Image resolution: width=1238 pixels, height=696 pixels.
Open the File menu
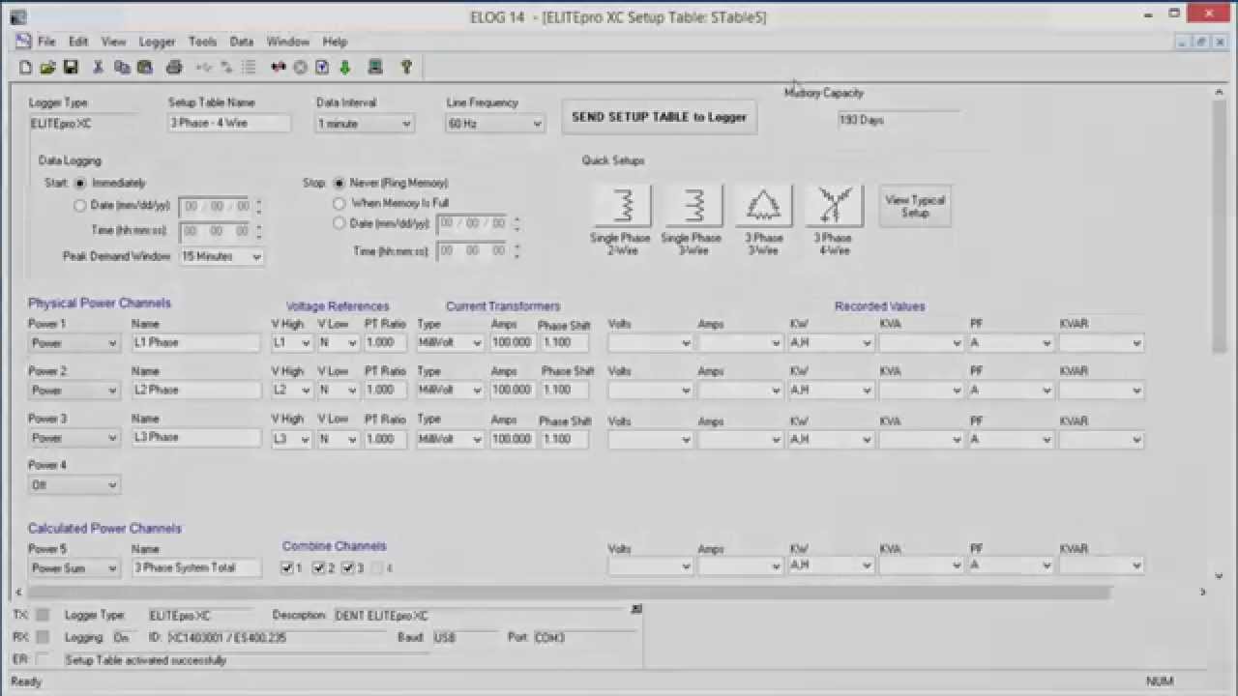coord(46,42)
